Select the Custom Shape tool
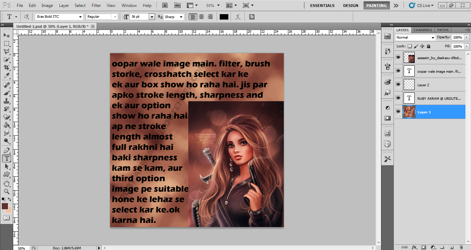Screen dimensions: 471x250 [7, 174]
